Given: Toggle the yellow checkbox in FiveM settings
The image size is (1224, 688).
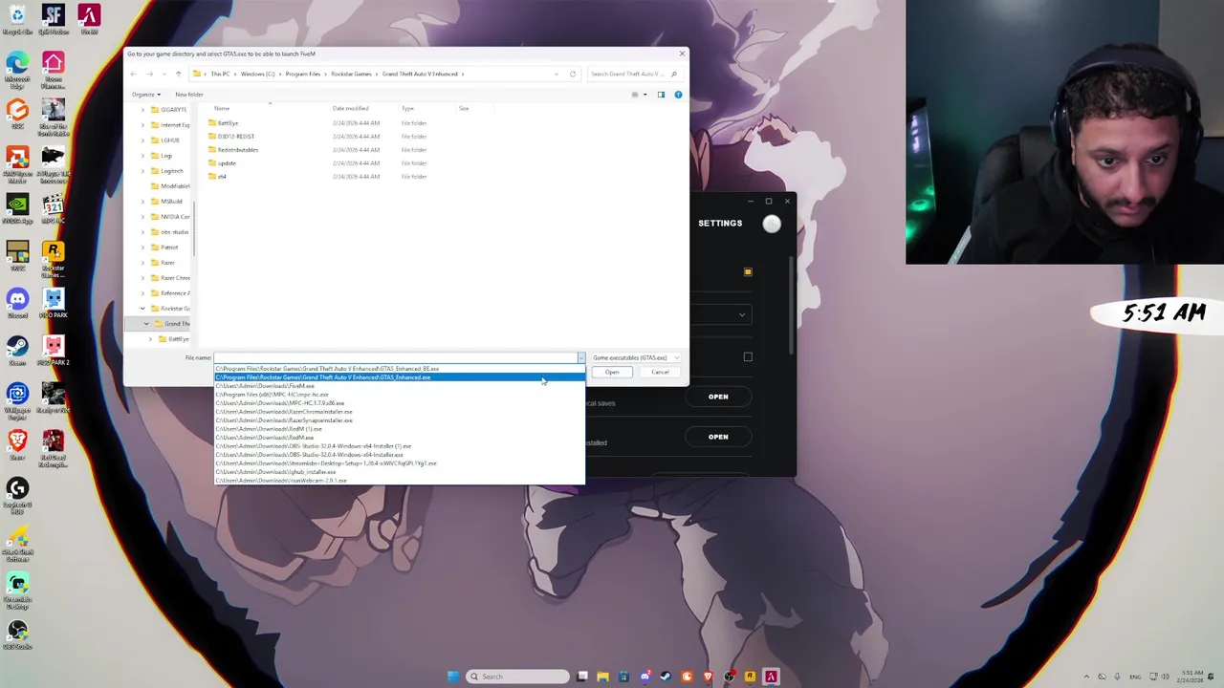Looking at the screenshot, I should coord(748,272).
